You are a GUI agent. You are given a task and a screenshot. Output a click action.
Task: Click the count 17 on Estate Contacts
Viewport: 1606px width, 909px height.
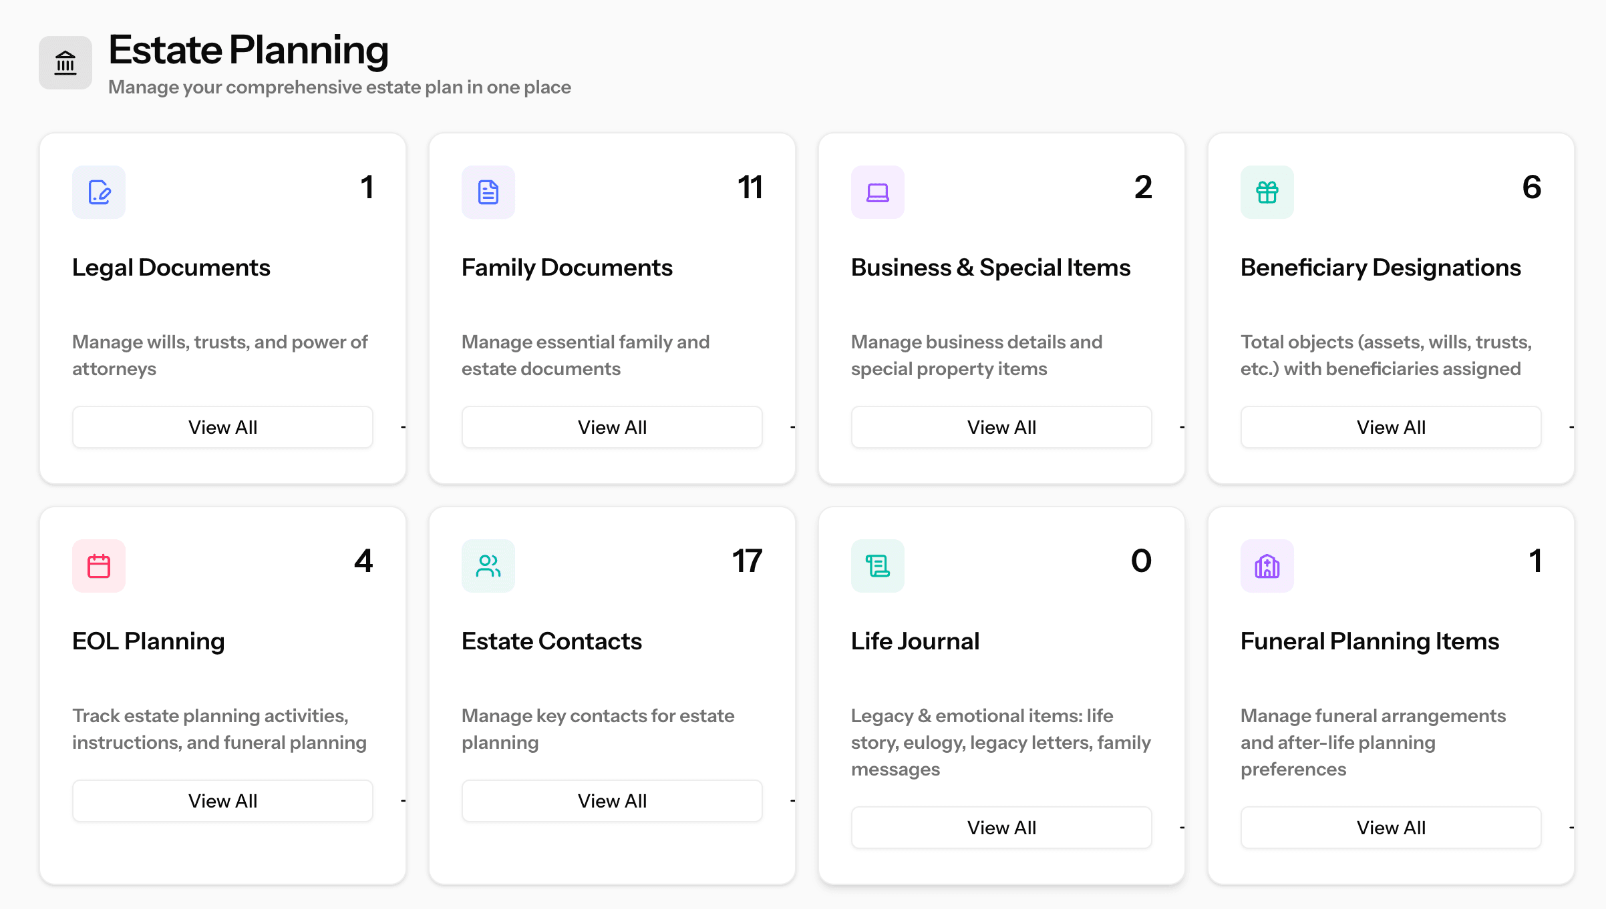(x=748, y=561)
